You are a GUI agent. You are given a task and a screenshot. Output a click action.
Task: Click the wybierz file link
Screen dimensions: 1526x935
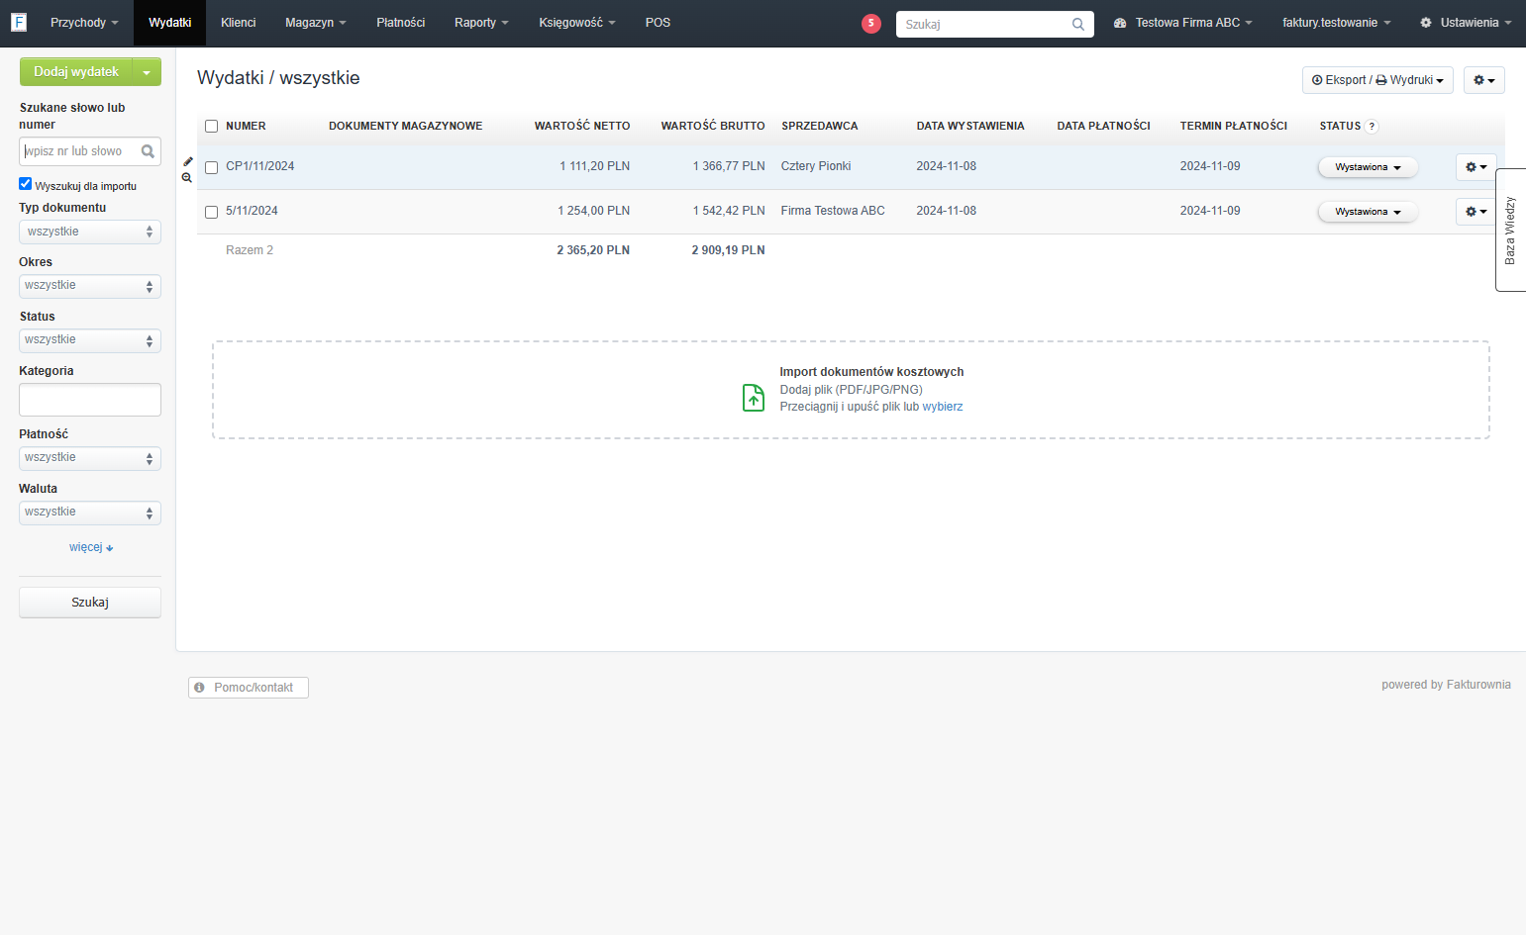[943, 407]
